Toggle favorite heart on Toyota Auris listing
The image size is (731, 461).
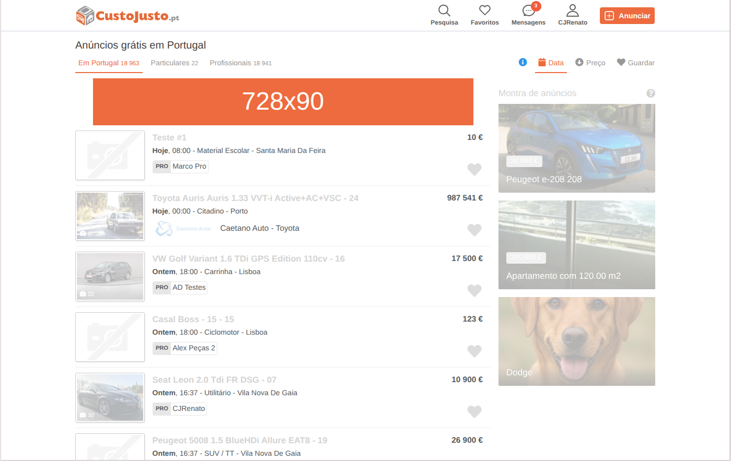pos(474,230)
